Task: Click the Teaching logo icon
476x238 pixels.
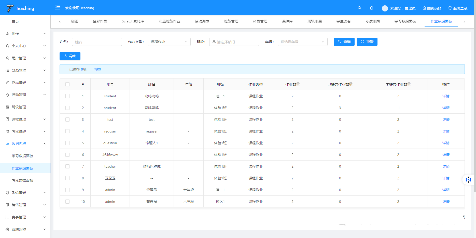Action: (x=10, y=8)
